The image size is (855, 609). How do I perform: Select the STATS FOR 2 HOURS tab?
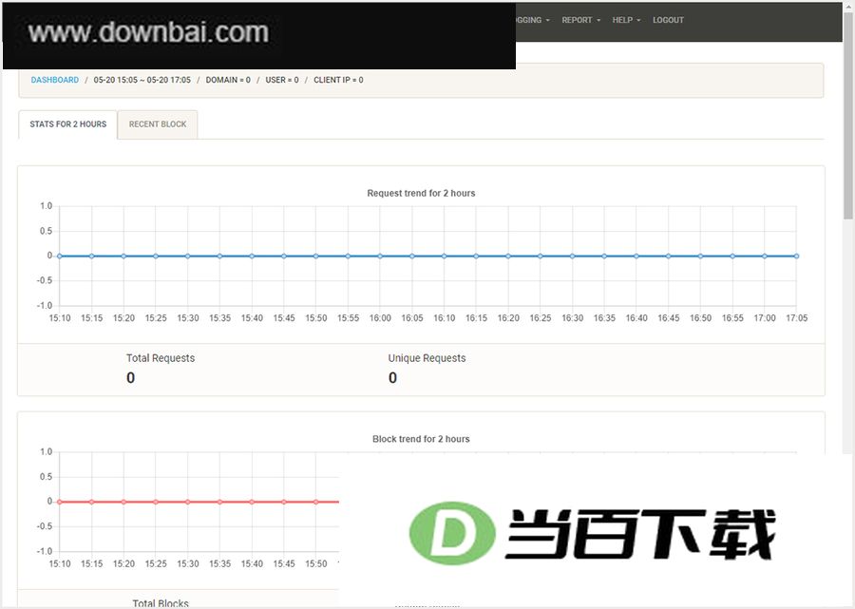tap(68, 124)
